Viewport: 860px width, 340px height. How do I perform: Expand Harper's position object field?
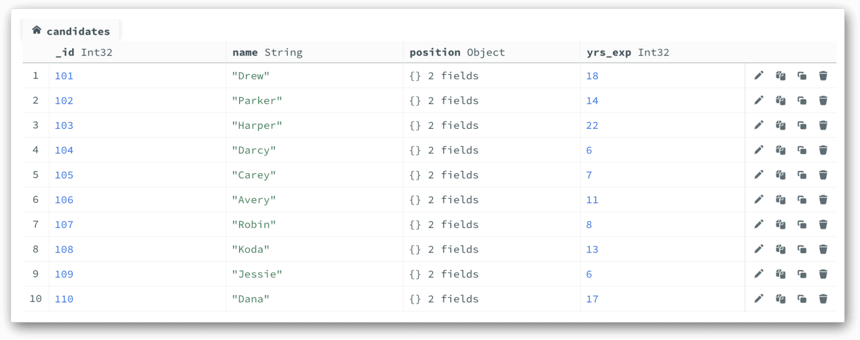point(444,125)
